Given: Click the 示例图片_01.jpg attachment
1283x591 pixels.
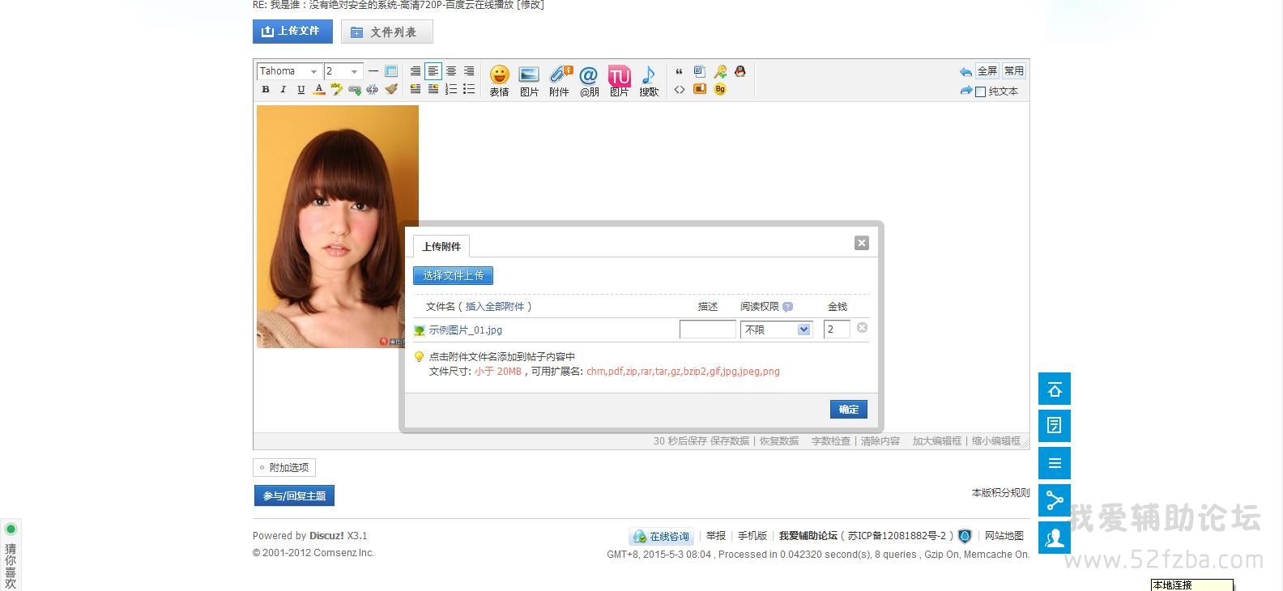Looking at the screenshot, I should click(466, 330).
